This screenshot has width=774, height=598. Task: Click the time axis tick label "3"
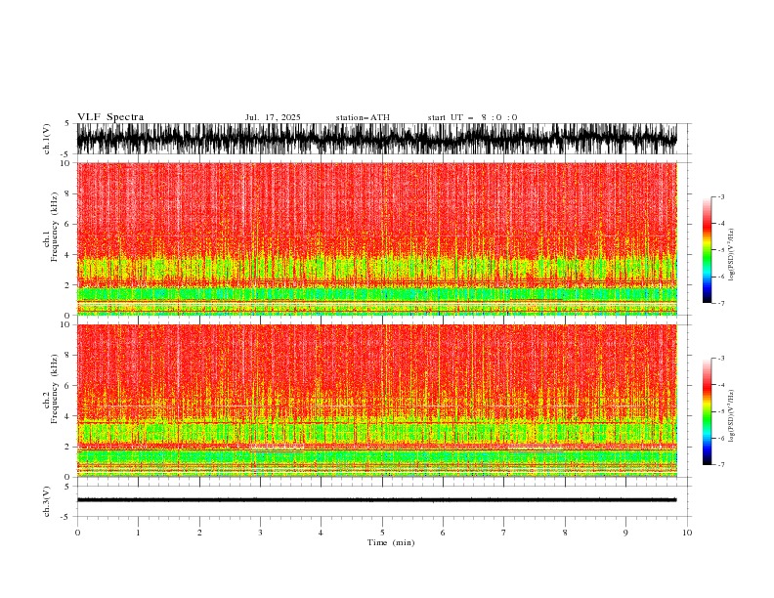point(260,533)
